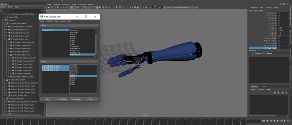Click Close button in Set Driven Key
Viewport: 292px width, 125px height.
click(x=91, y=99)
